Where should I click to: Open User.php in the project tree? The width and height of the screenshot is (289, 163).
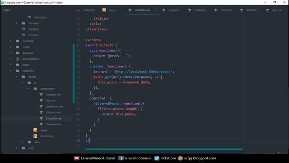(33, 35)
